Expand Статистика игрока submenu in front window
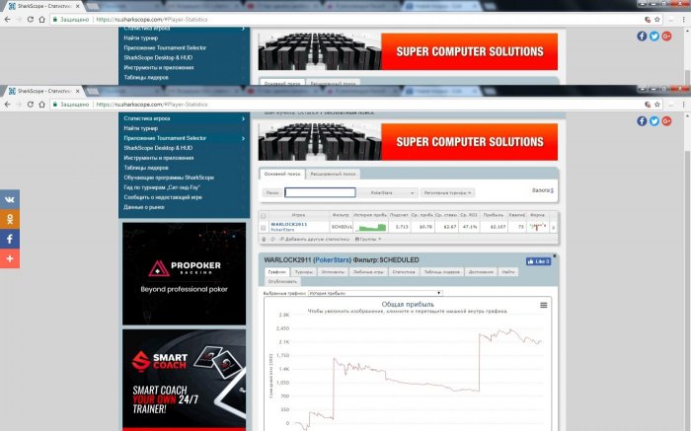 click(x=243, y=118)
